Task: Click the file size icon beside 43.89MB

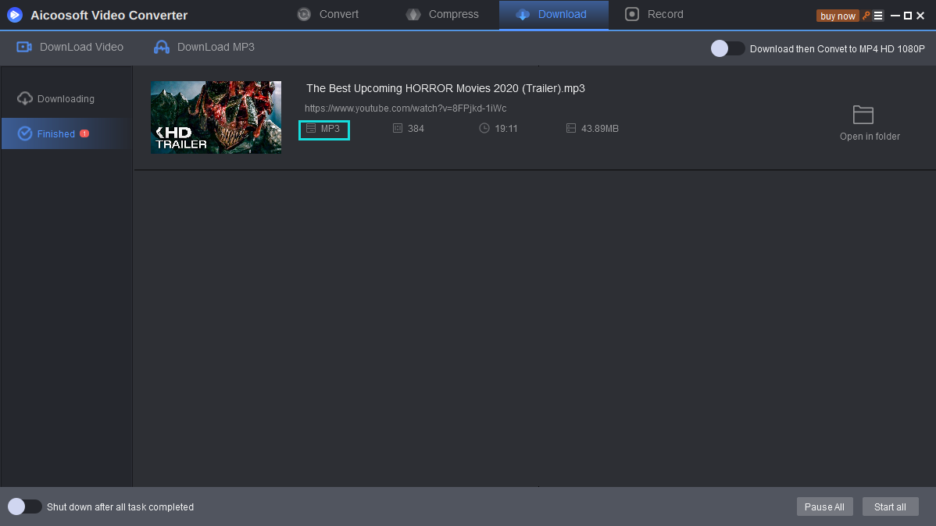Action: [x=570, y=128]
